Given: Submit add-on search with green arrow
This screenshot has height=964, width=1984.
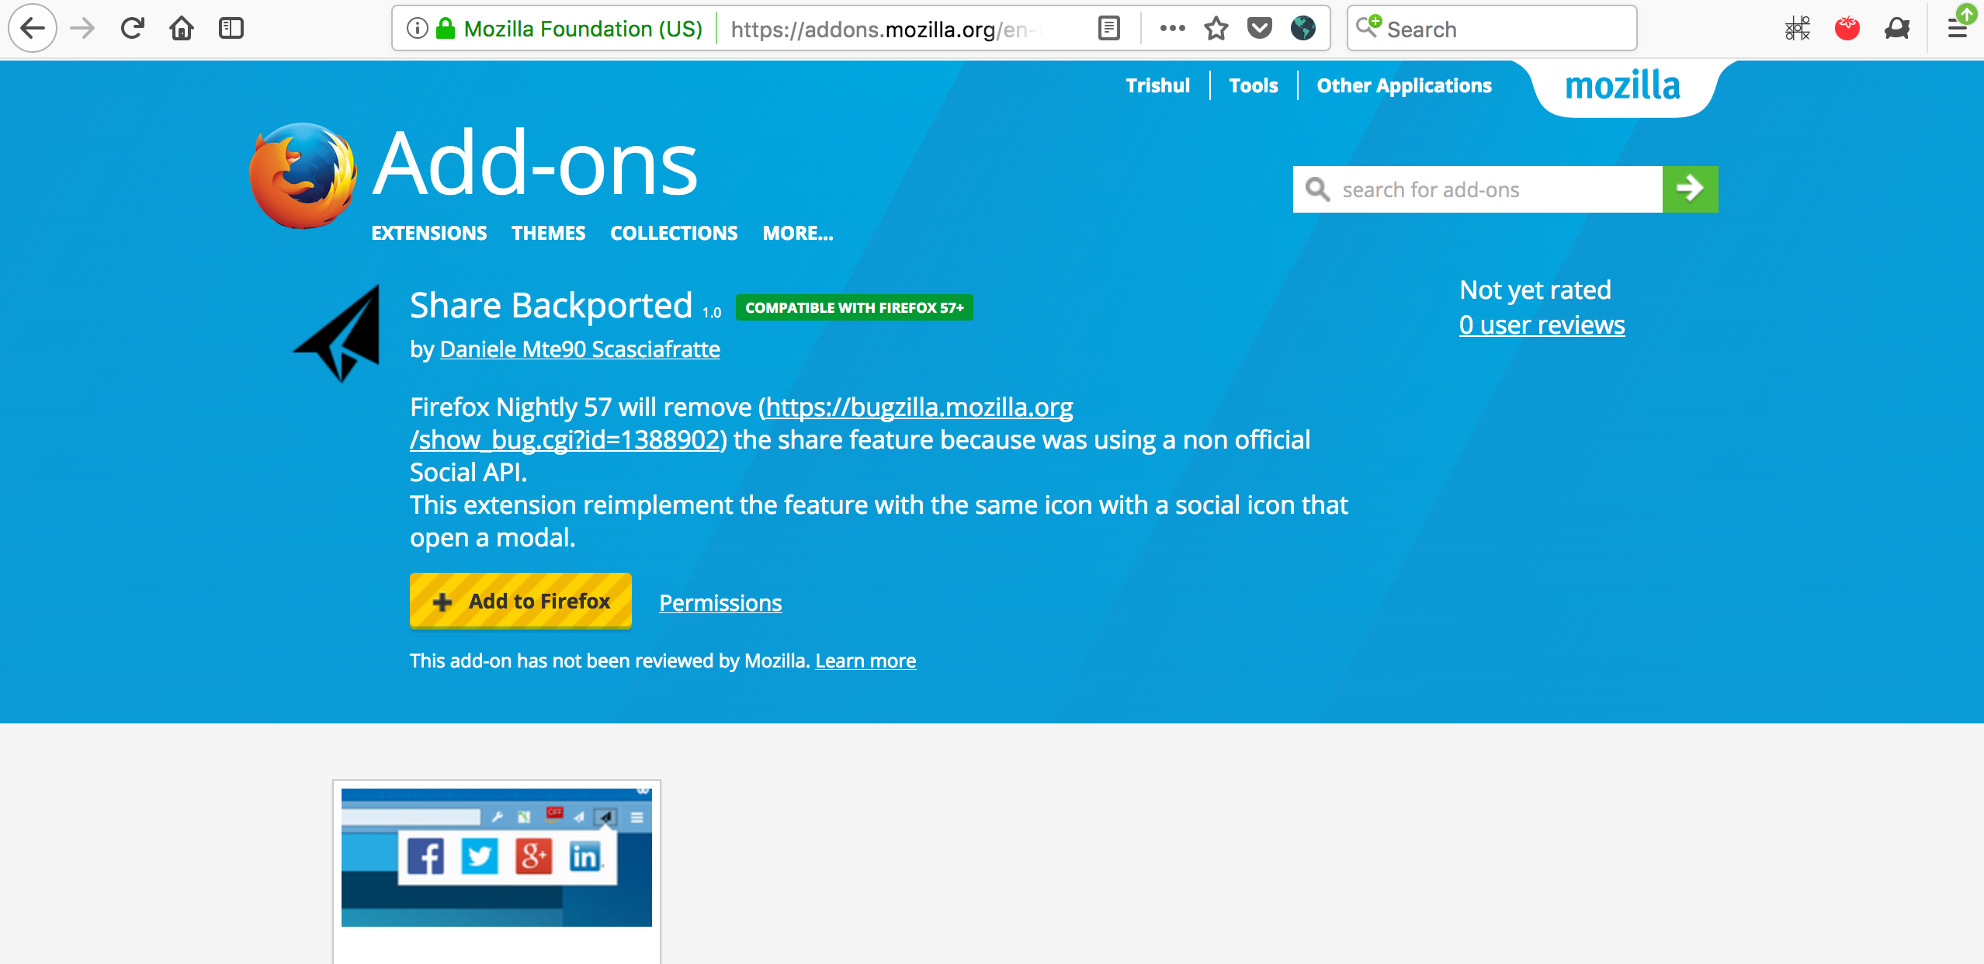Looking at the screenshot, I should point(1690,189).
